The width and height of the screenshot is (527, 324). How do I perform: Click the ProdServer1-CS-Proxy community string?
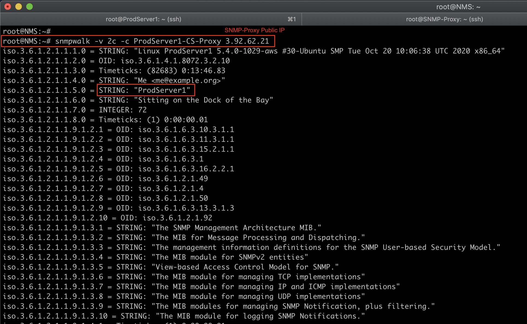pos(177,41)
